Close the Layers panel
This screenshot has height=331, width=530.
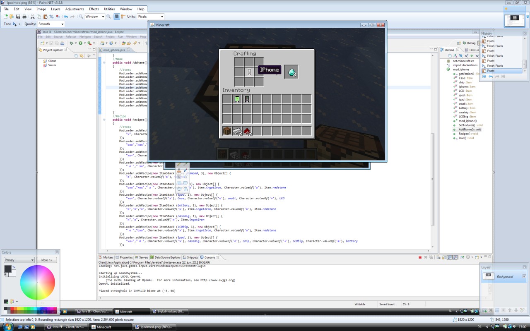(524, 267)
